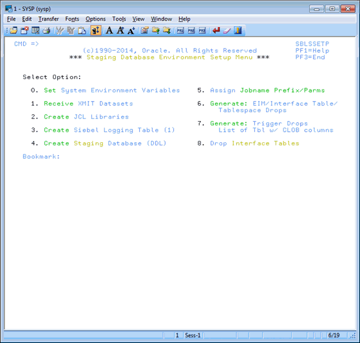Click Sess-1 in the status bar
360x343 pixels.
193,335
